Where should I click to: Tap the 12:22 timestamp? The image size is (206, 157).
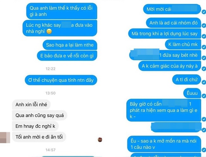coord(50,69)
